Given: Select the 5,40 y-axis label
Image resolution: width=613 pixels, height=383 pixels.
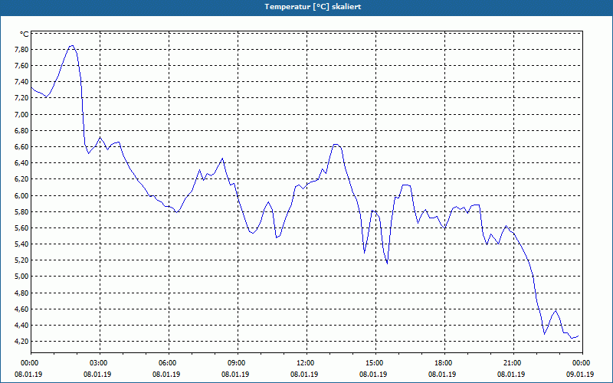Looking at the screenshot, I should tap(21, 244).
